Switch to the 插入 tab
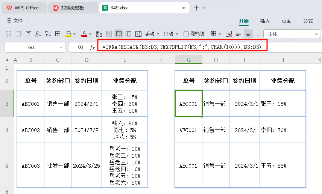Image resolution: width=322 pixels, height=194 pixels. click(265, 21)
